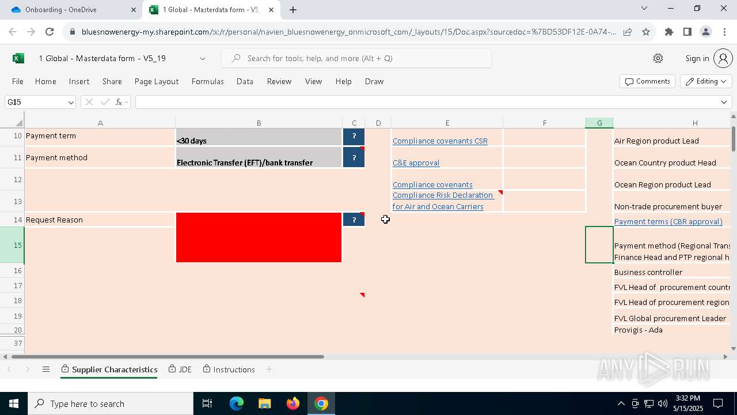Click the search box for tools and help

[x=356, y=58]
